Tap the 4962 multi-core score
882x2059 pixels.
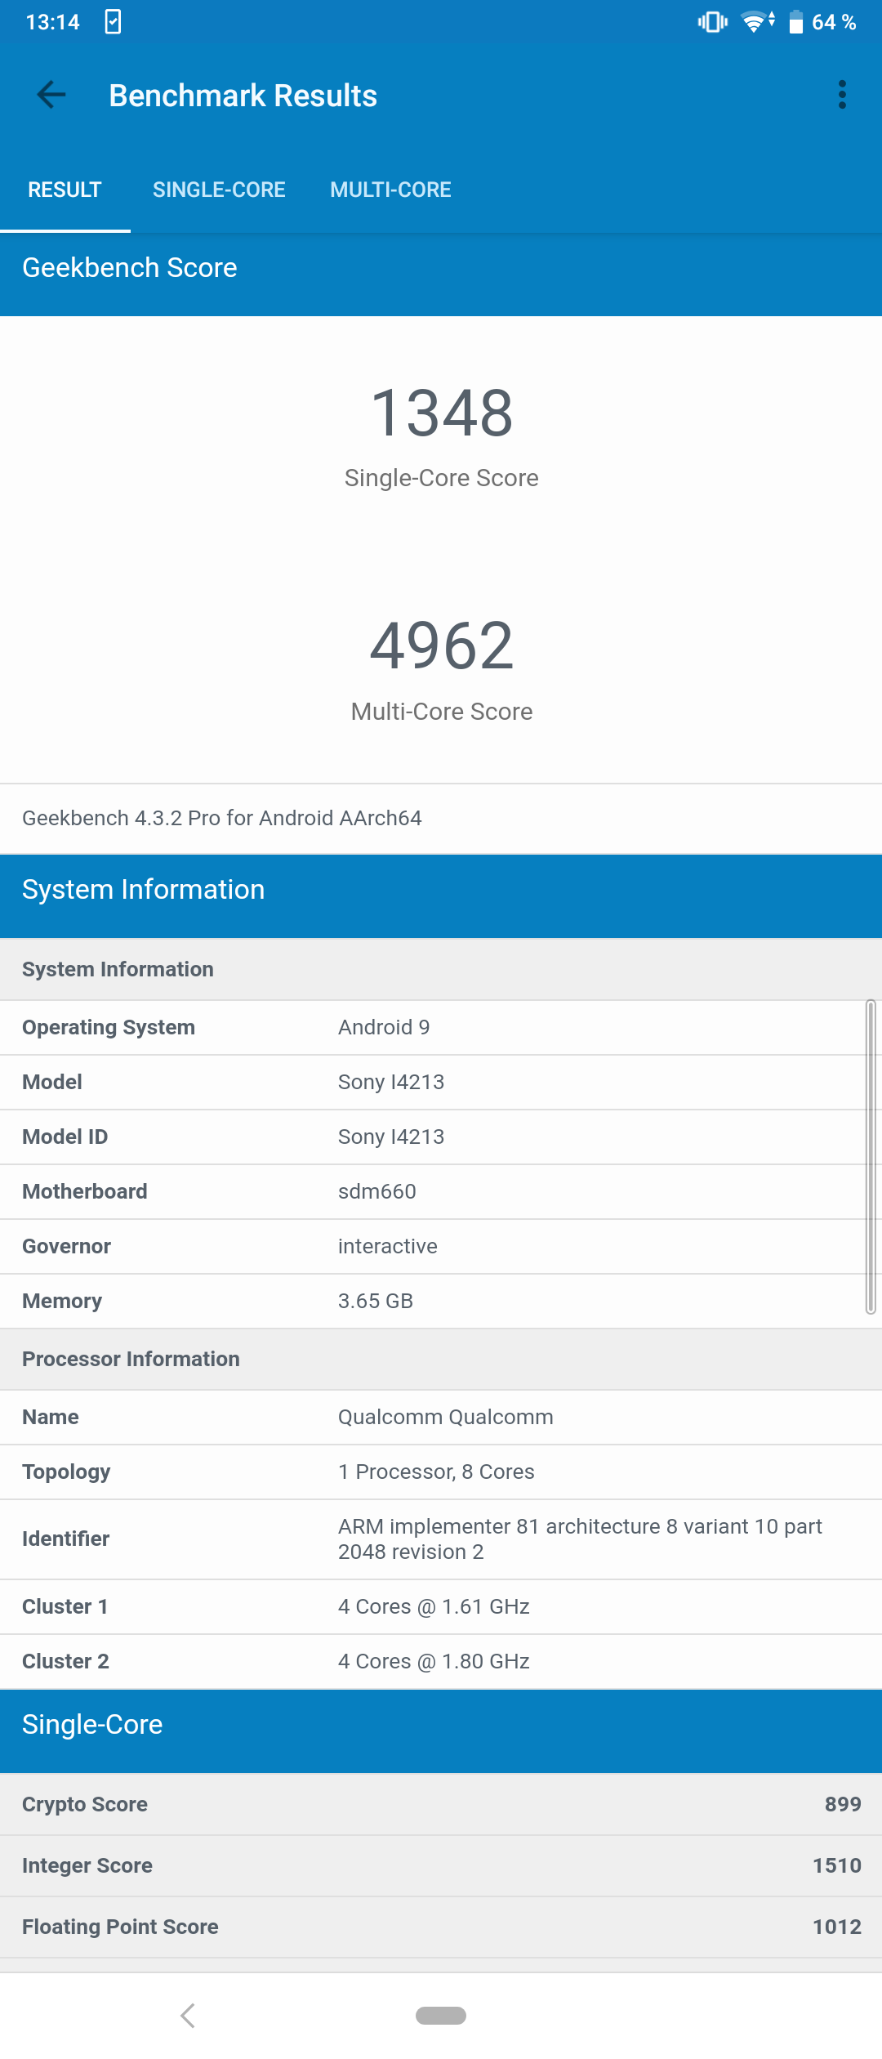point(442,645)
